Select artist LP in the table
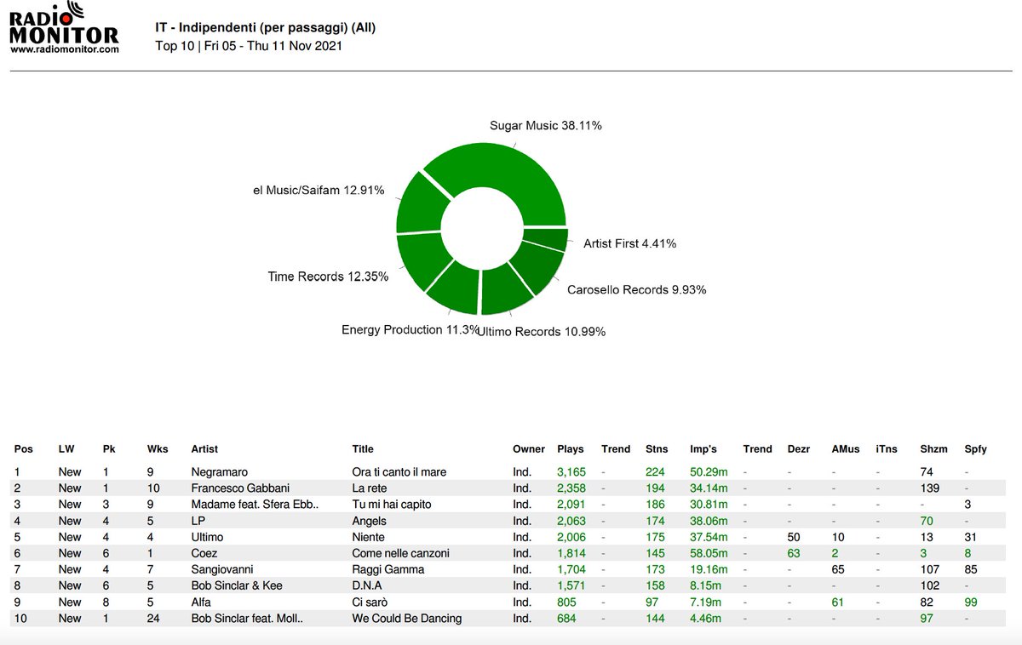The image size is (1022, 645). tap(198, 521)
